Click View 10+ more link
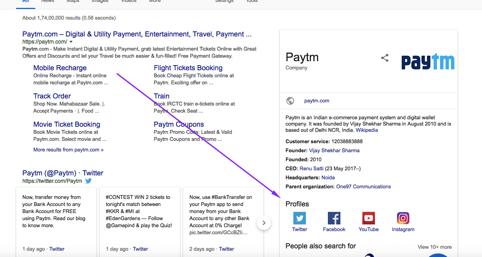This screenshot has width=482, height=257. [x=435, y=247]
